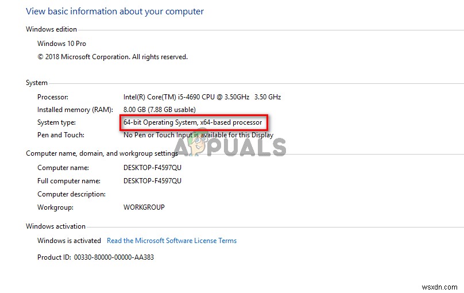Click the Processor label
The image size is (464, 293).
click(x=53, y=97)
